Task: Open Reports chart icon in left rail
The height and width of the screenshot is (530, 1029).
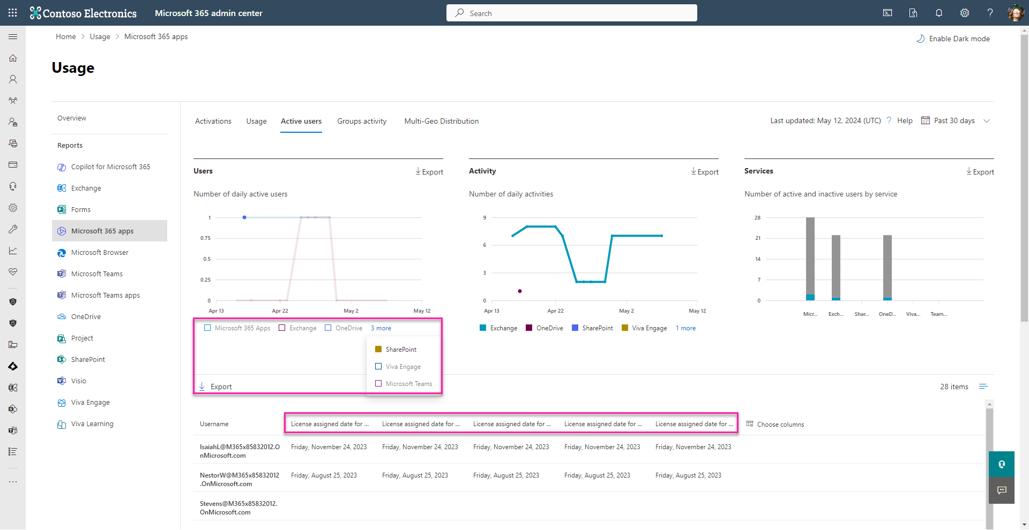Action: click(x=13, y=251)
